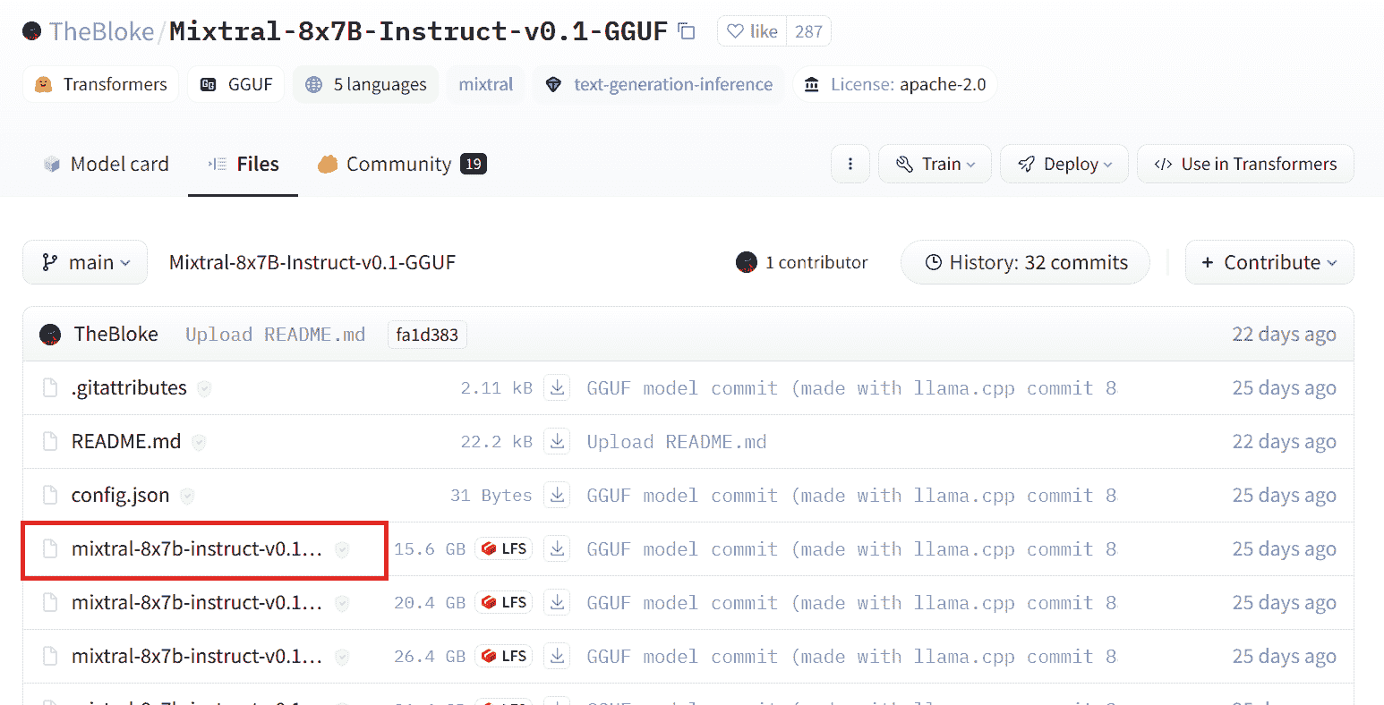Download the .gitattributes file
This screenshot has height=705, width=1384.
557,387
